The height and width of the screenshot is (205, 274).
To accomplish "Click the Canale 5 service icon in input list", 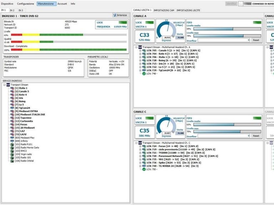I will 12,91.
